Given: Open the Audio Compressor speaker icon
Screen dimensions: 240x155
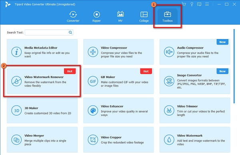Looking at the screenshot, I should tap(169, 52).
